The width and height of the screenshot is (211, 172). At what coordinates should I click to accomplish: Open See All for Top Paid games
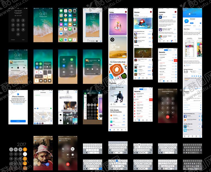(150, 64)
